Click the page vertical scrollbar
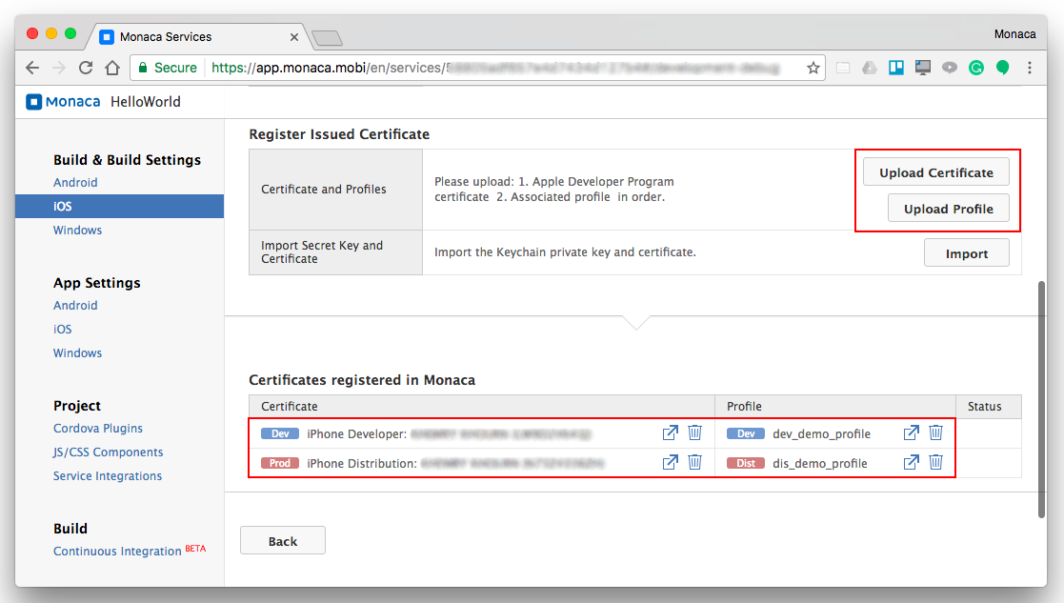Viewport: 1064px width, 603px height. pos(1040,400)
